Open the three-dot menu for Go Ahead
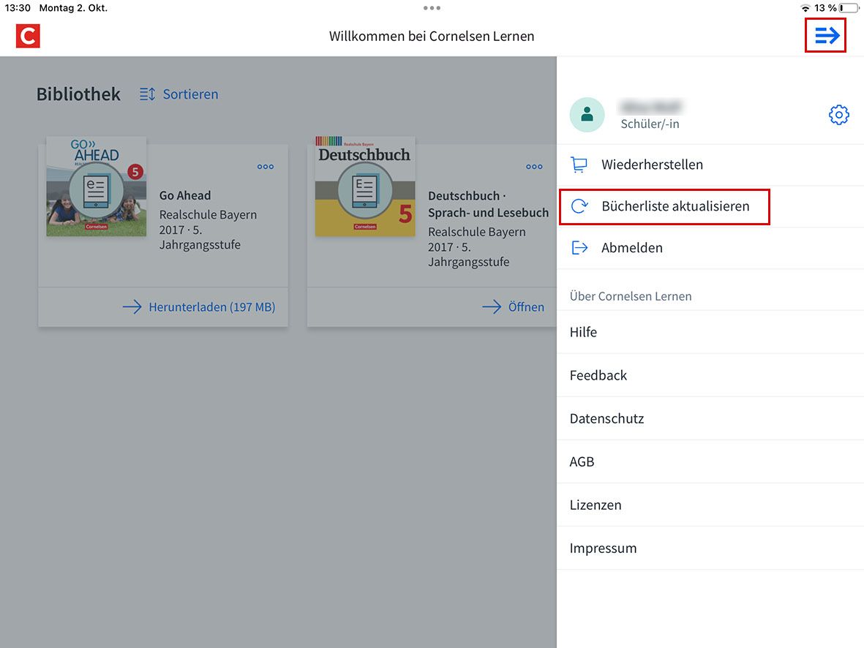The image size is (864, 648). tap(266, 167)
